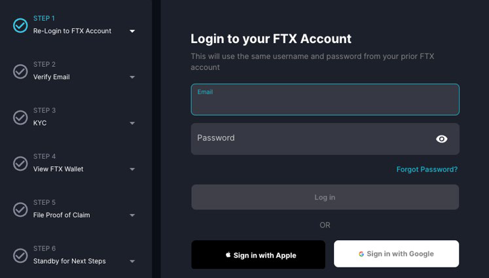Click the Standby for Next Steps check icon
This screenshot has width=489, height=278.
coord(20,255)
